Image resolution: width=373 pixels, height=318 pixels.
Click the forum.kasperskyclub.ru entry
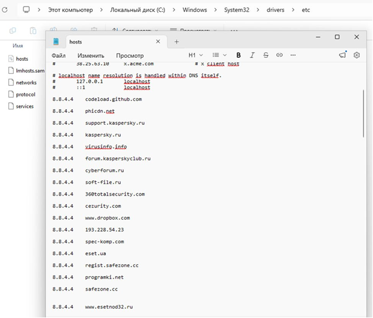click(118, 159)
